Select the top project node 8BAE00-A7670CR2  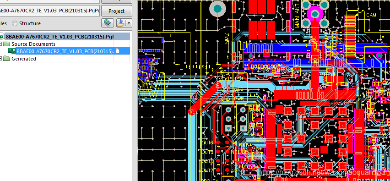point(60,37)
